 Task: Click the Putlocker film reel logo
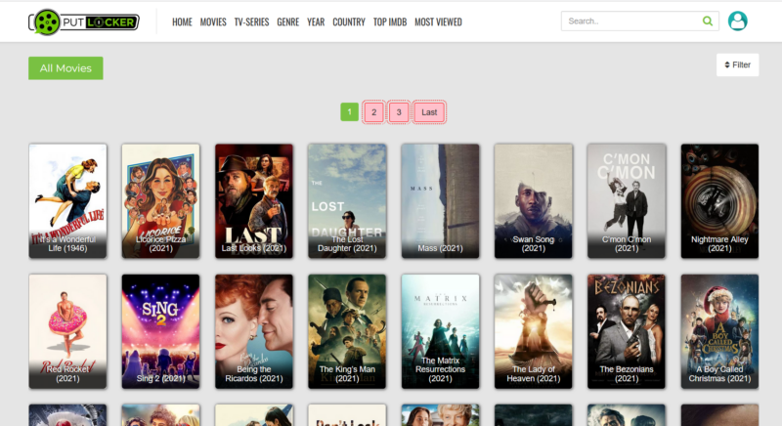pyautogui.click(x=84, y=21)
